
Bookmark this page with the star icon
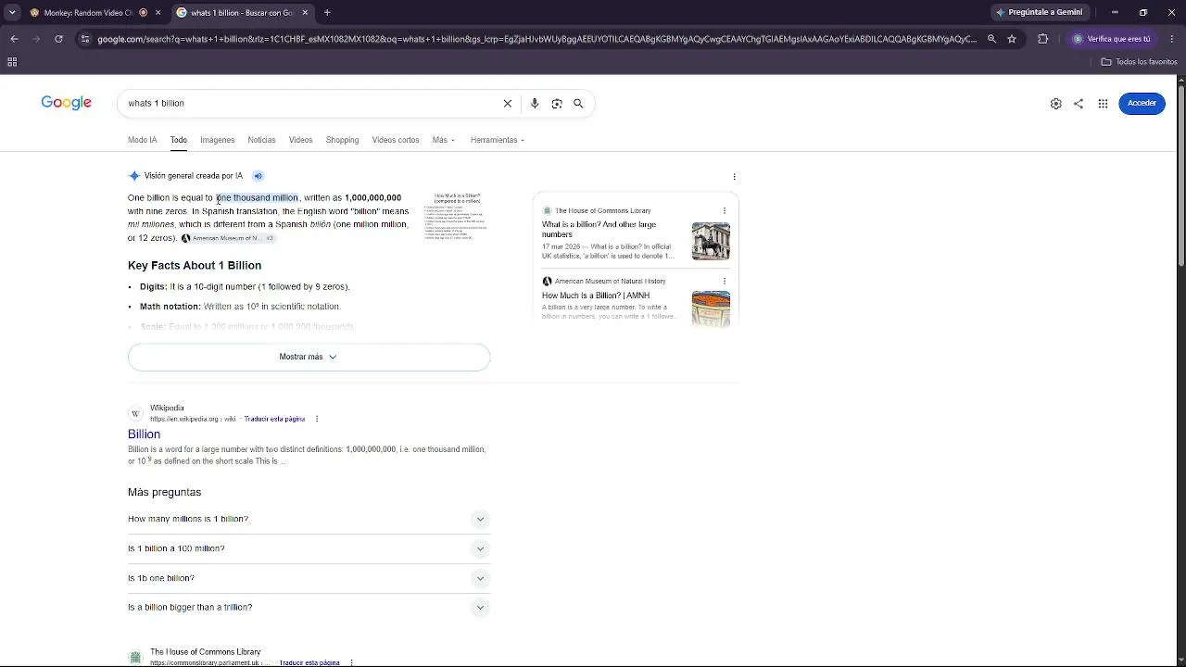point(1012,39)
